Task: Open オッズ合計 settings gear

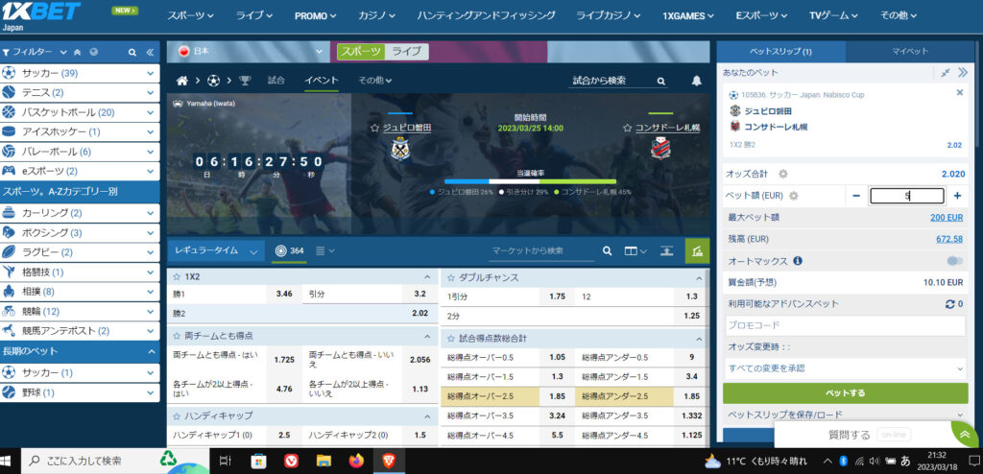Action: point(783,175)
